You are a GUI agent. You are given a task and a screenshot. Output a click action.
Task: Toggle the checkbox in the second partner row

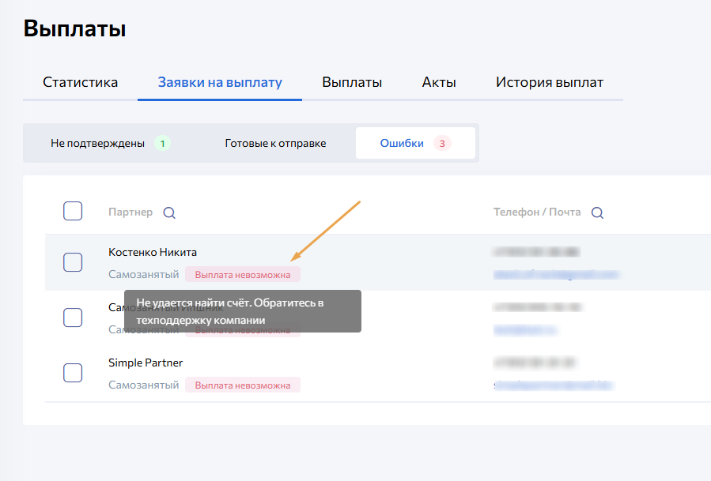tap(73, 318)
